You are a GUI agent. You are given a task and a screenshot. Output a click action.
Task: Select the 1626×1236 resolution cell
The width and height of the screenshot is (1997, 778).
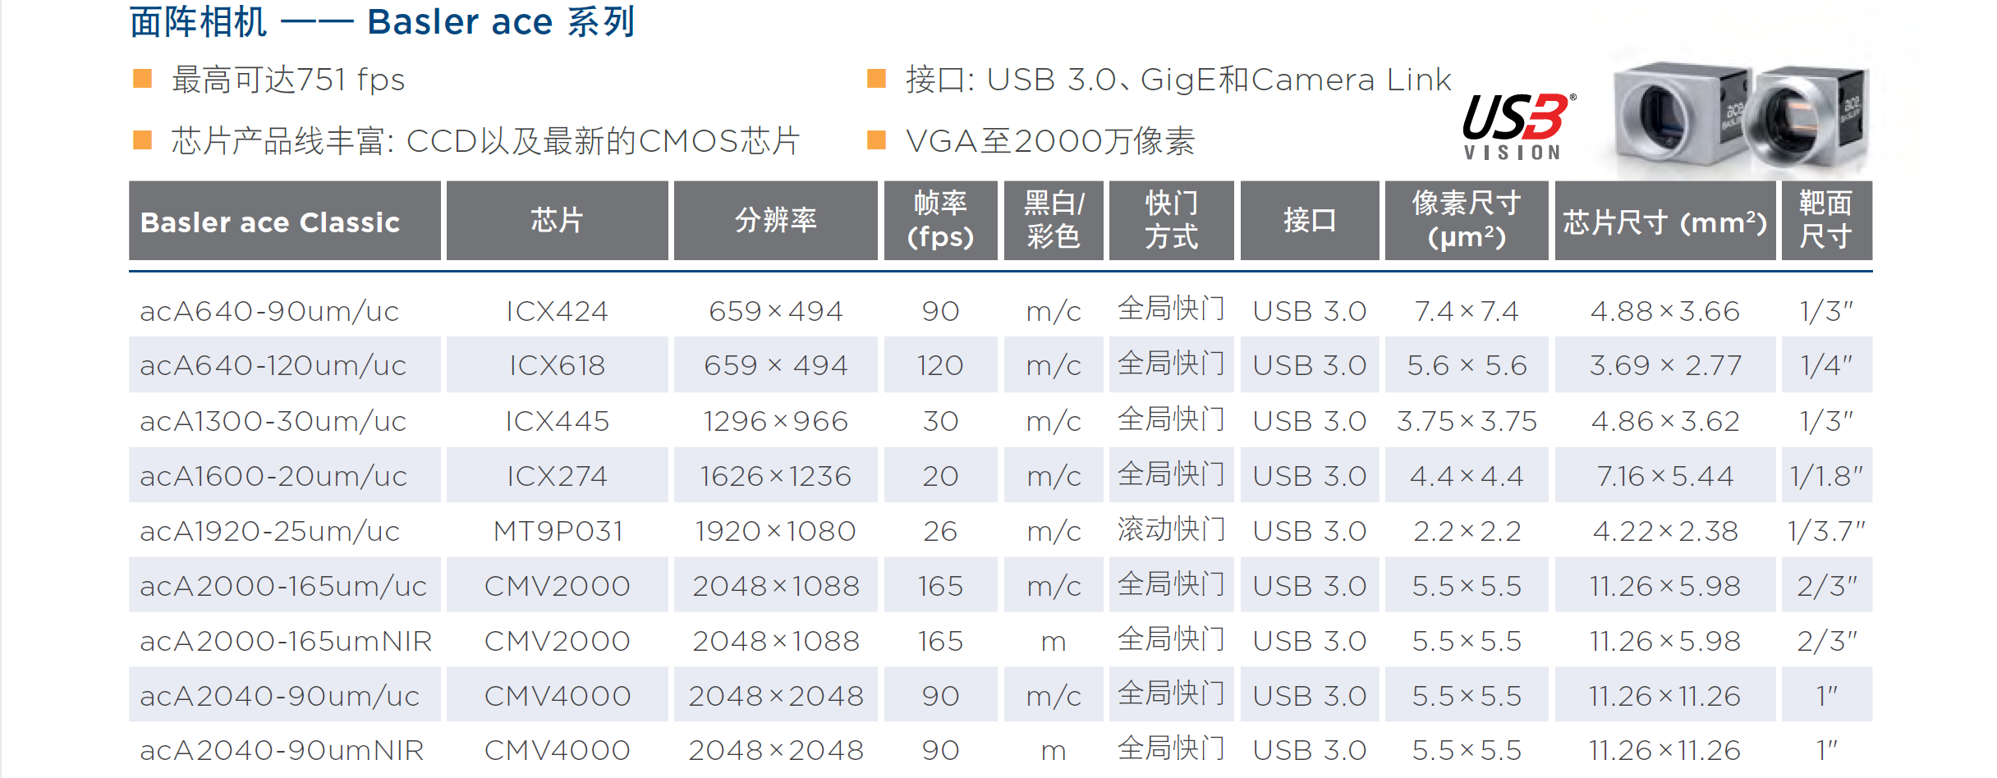775,477
